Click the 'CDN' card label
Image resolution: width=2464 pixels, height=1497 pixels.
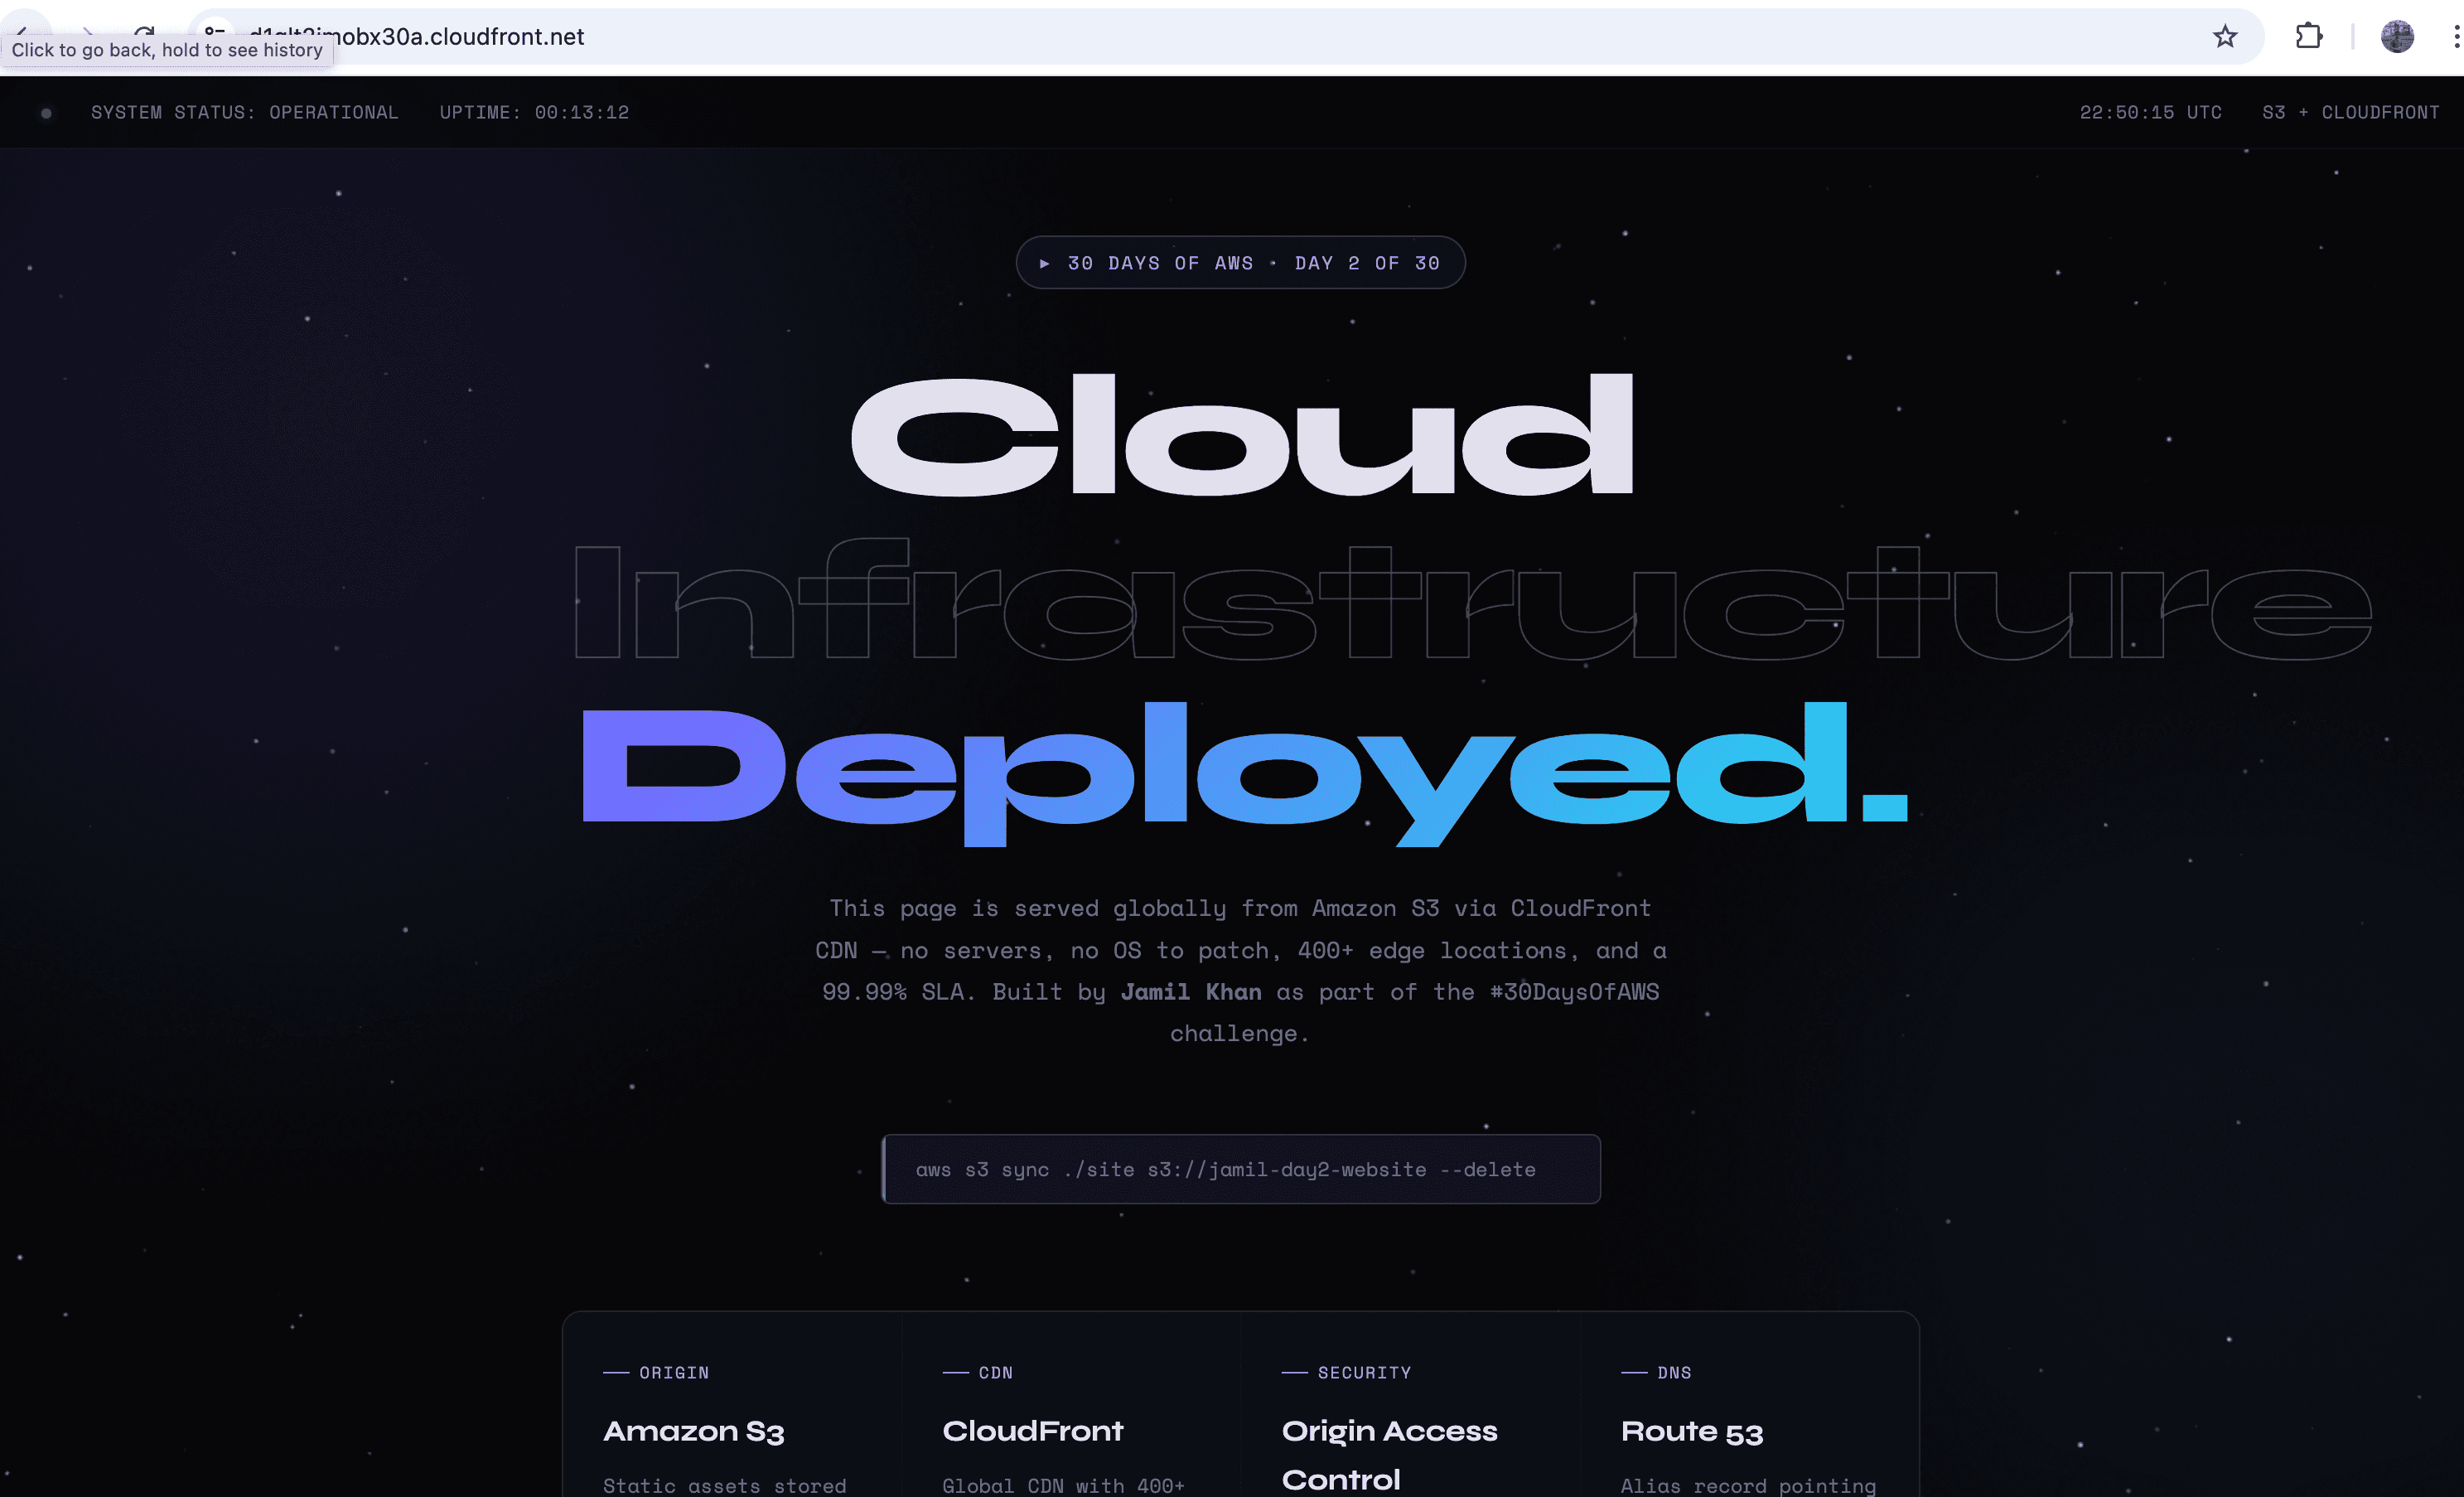[x=995, y=1373]
